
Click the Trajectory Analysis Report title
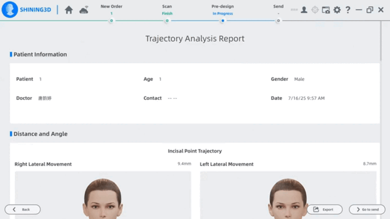coord(195,39)
